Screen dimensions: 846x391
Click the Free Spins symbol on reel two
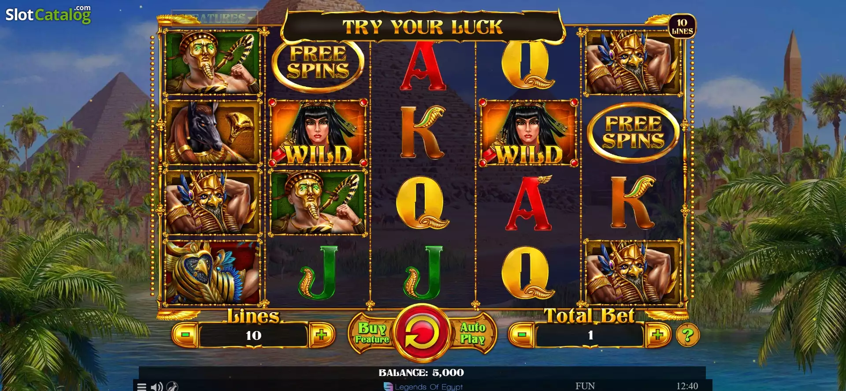coord(318,62)
